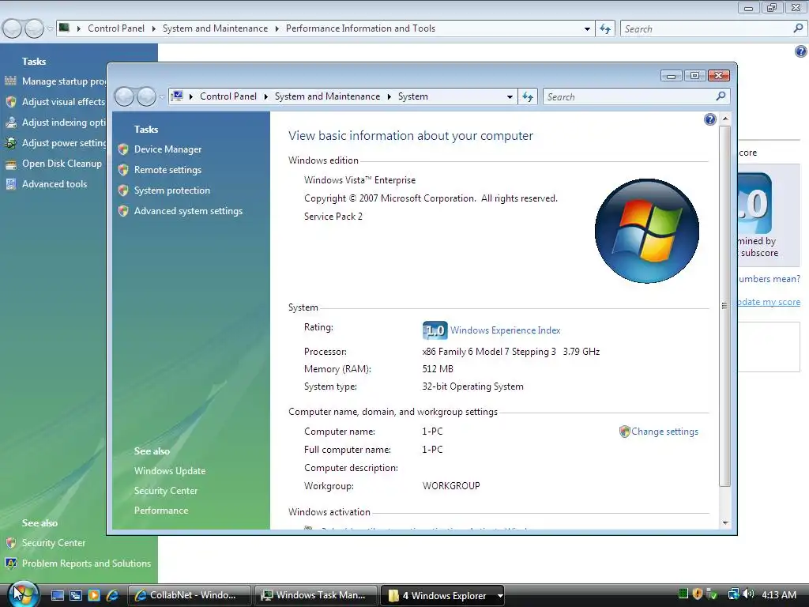
Task: Launch Internet Explorer from quick launch
Action: (x=112, y=595)
